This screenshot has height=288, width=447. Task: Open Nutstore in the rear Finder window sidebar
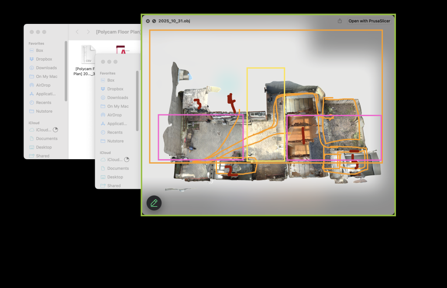(44, 111)
